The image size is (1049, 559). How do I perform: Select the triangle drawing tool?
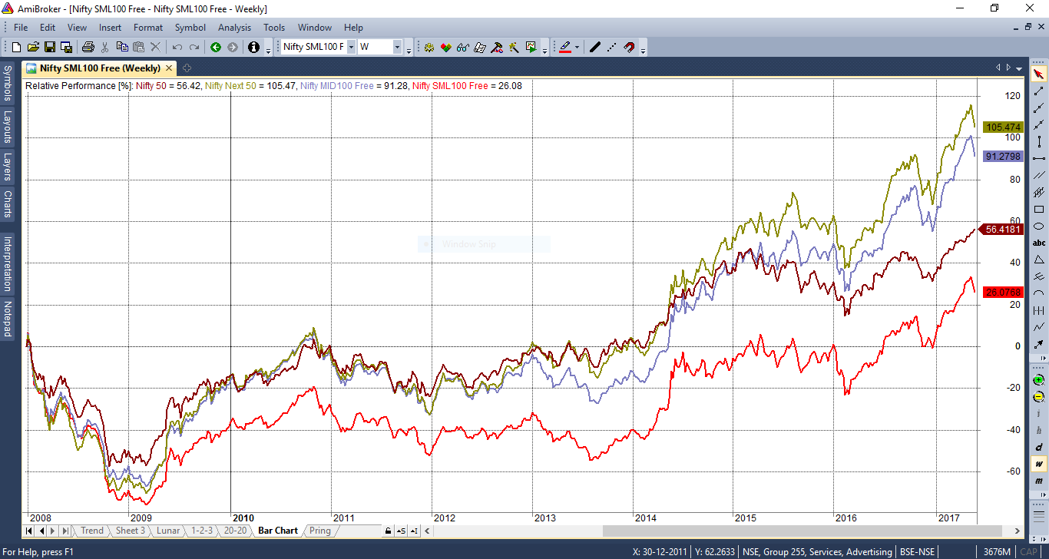(x=1039, y=260)
